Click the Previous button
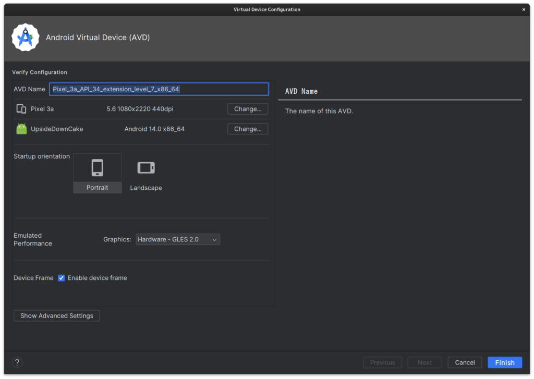The height and width of the screenshot is (379, 534). [x=382, y=363]
